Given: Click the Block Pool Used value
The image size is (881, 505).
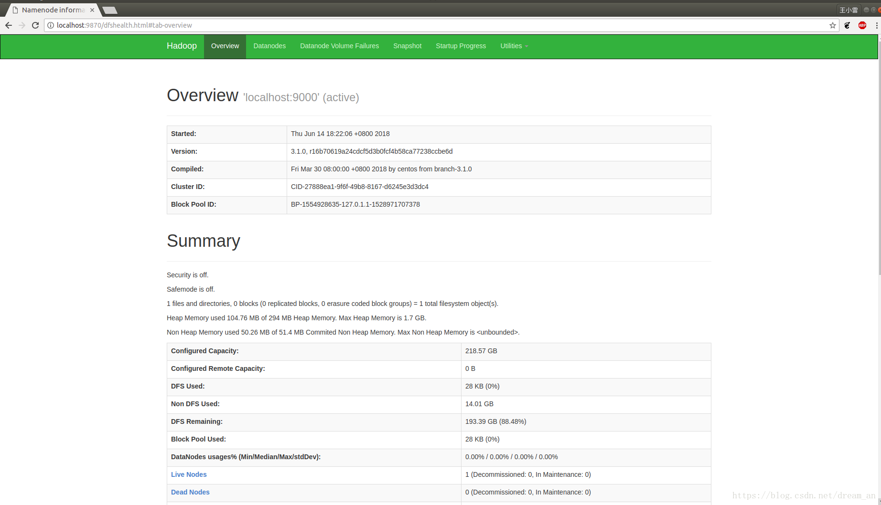Looking at the screenshot, I should 483,439.
